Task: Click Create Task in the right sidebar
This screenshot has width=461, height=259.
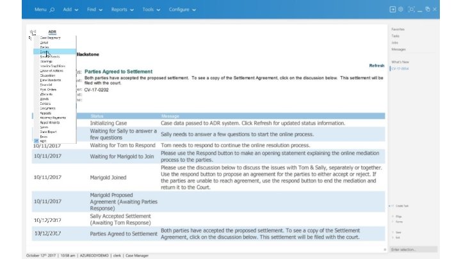Action: click(x=402, y=206)
